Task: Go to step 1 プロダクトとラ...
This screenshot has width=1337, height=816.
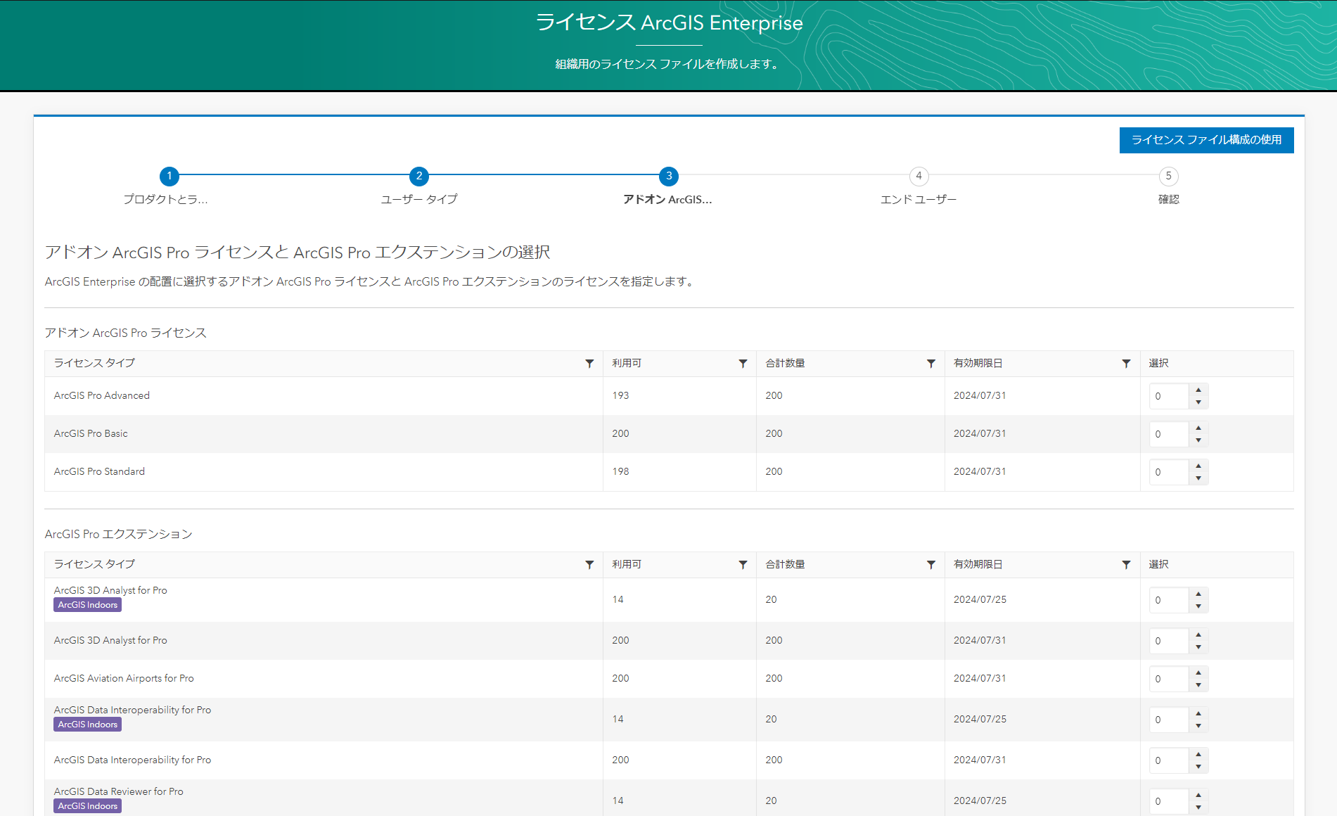Action: pos(169,176)
